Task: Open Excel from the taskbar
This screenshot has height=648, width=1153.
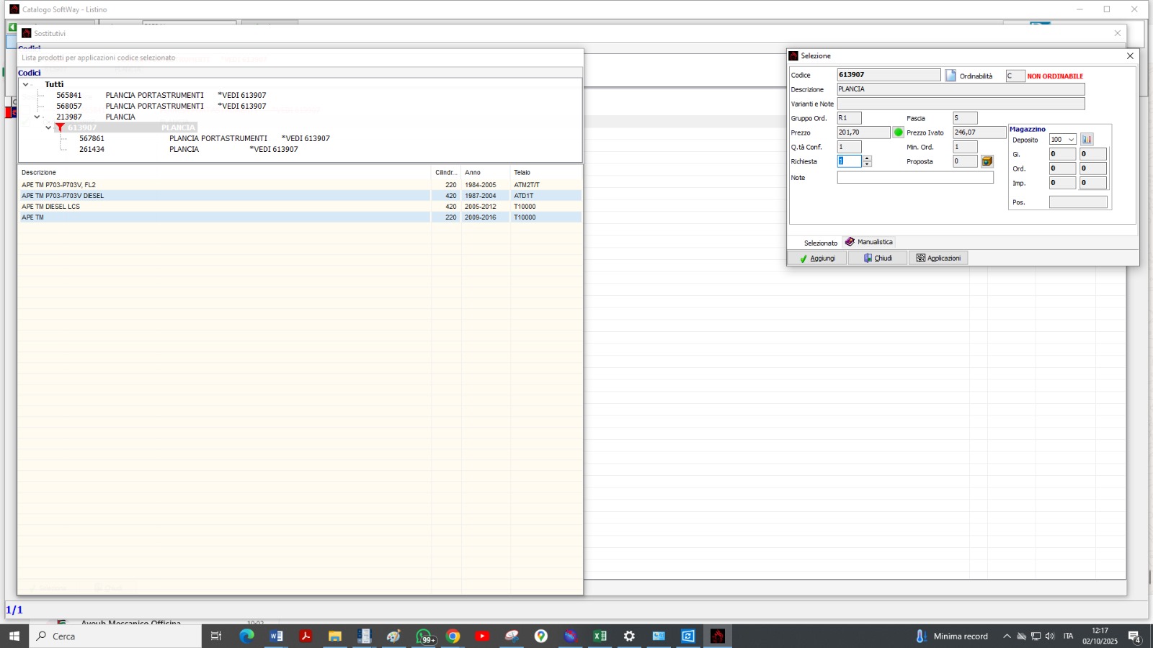Action: [x=600, y=636]
